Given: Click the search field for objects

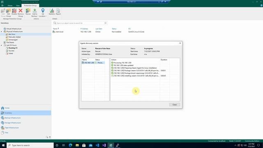Looking at the screenshot, I should pyautogui.click(x=80, y=23).
